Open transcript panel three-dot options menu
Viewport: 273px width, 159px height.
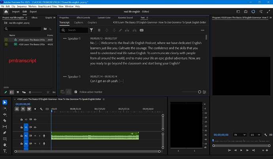(203, 30)
